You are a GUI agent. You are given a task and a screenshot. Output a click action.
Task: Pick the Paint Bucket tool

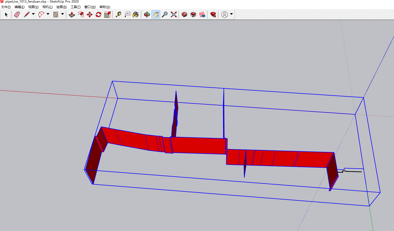pyautogui.click(x=136, y=15)
